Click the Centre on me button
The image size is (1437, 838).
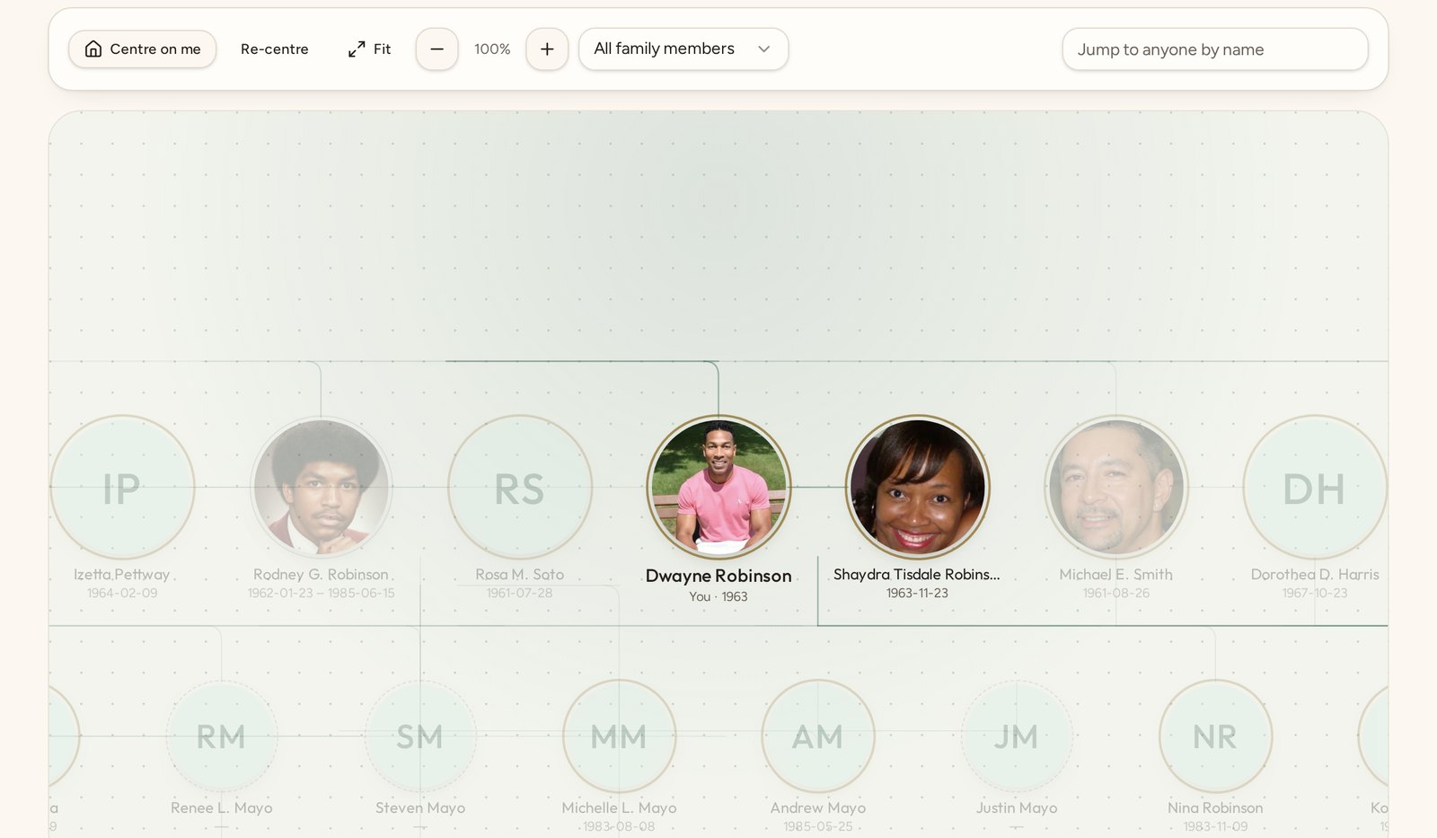[142, 49]
